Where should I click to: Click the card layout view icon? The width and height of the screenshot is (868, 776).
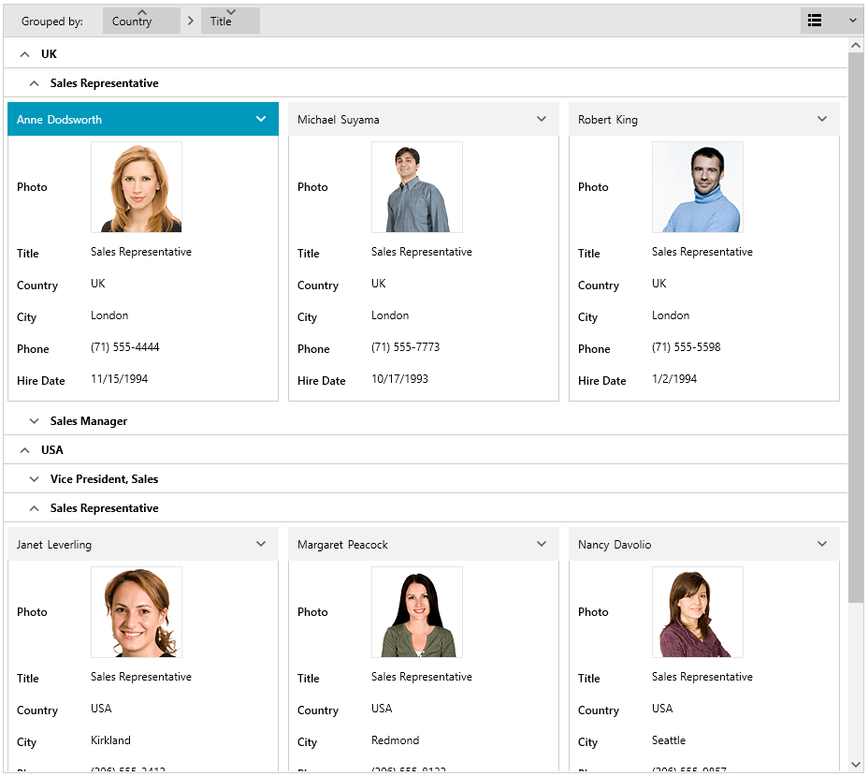coord(815,21)
